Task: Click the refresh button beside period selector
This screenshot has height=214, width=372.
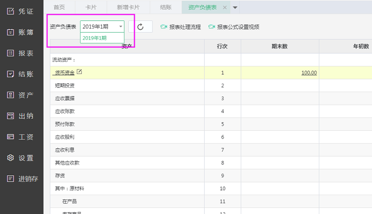Action: [x=140, y=27]
